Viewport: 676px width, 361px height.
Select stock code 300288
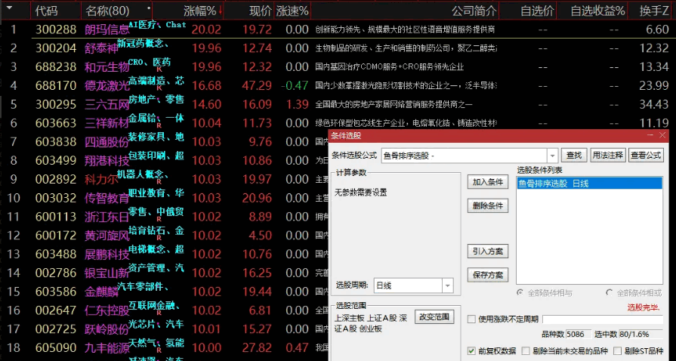(56, 29)
